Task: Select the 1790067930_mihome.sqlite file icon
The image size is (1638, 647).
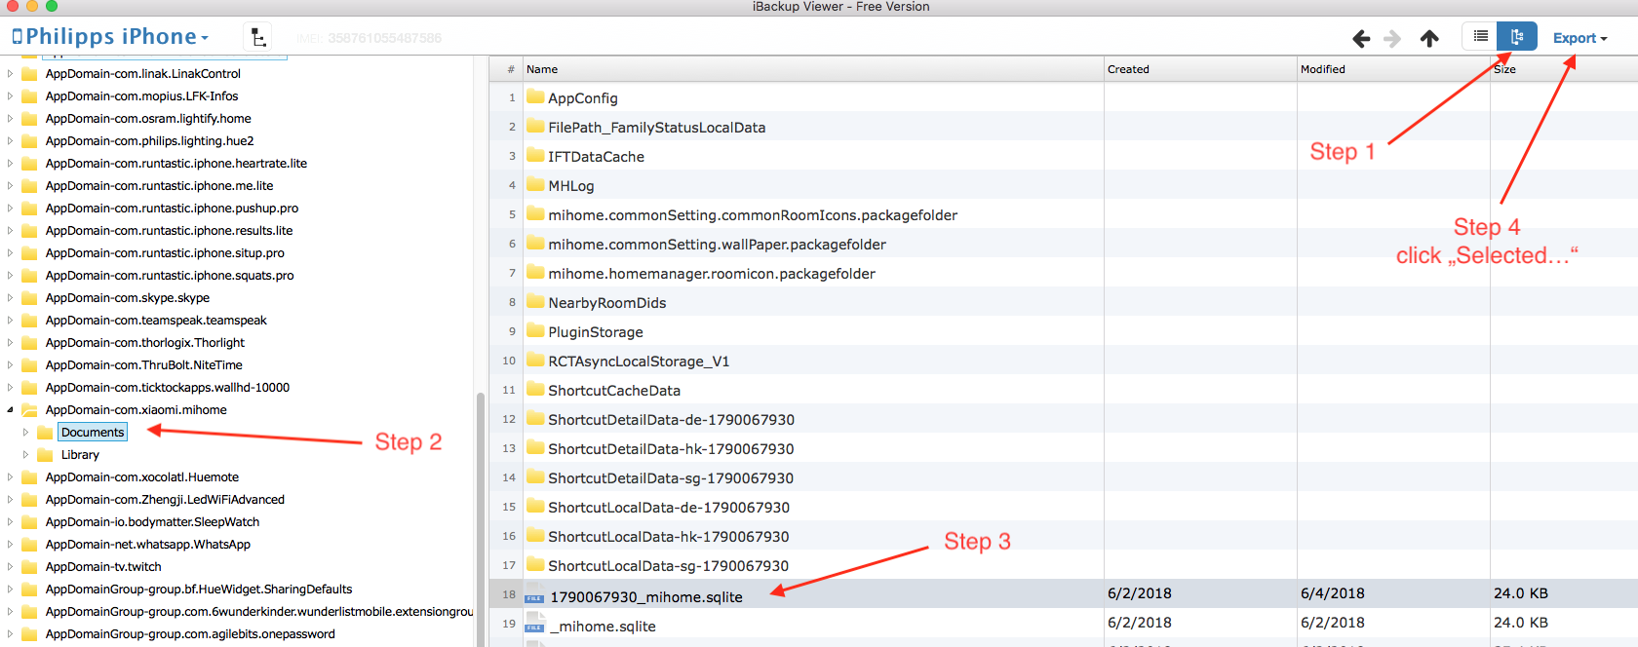Action: click(x=534, y=597)
